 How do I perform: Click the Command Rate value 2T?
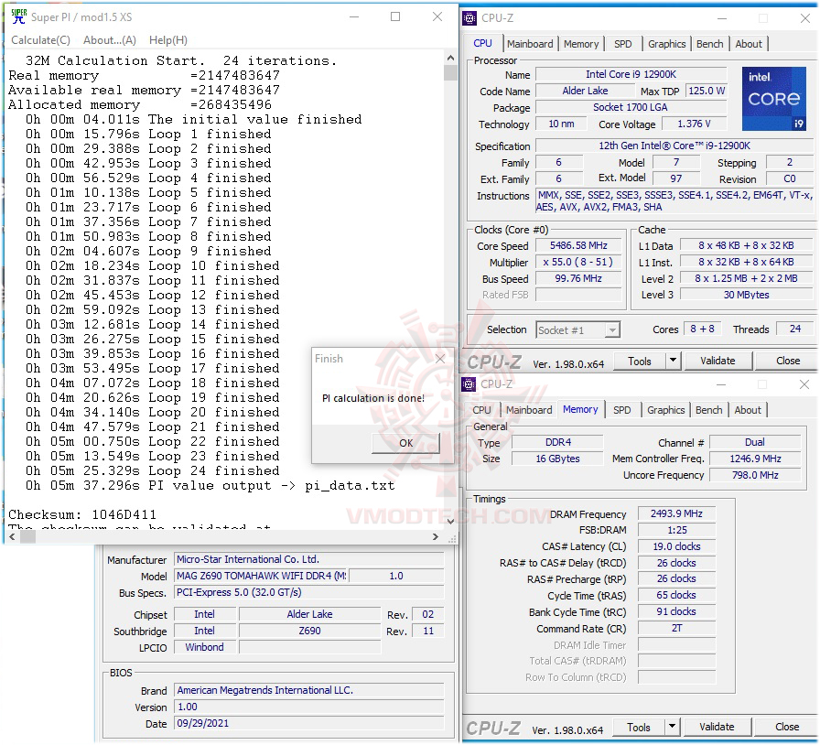676,629
